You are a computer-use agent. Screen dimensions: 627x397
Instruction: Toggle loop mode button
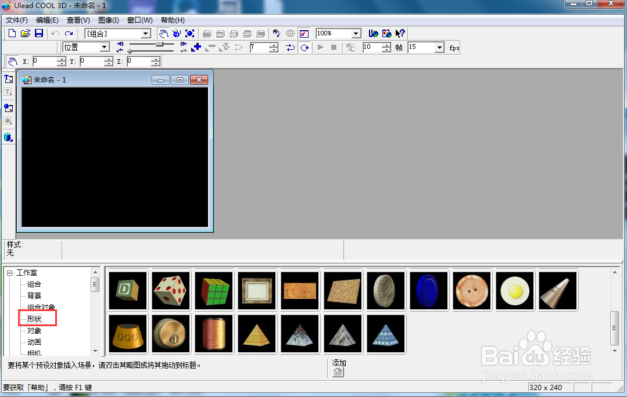304,48
